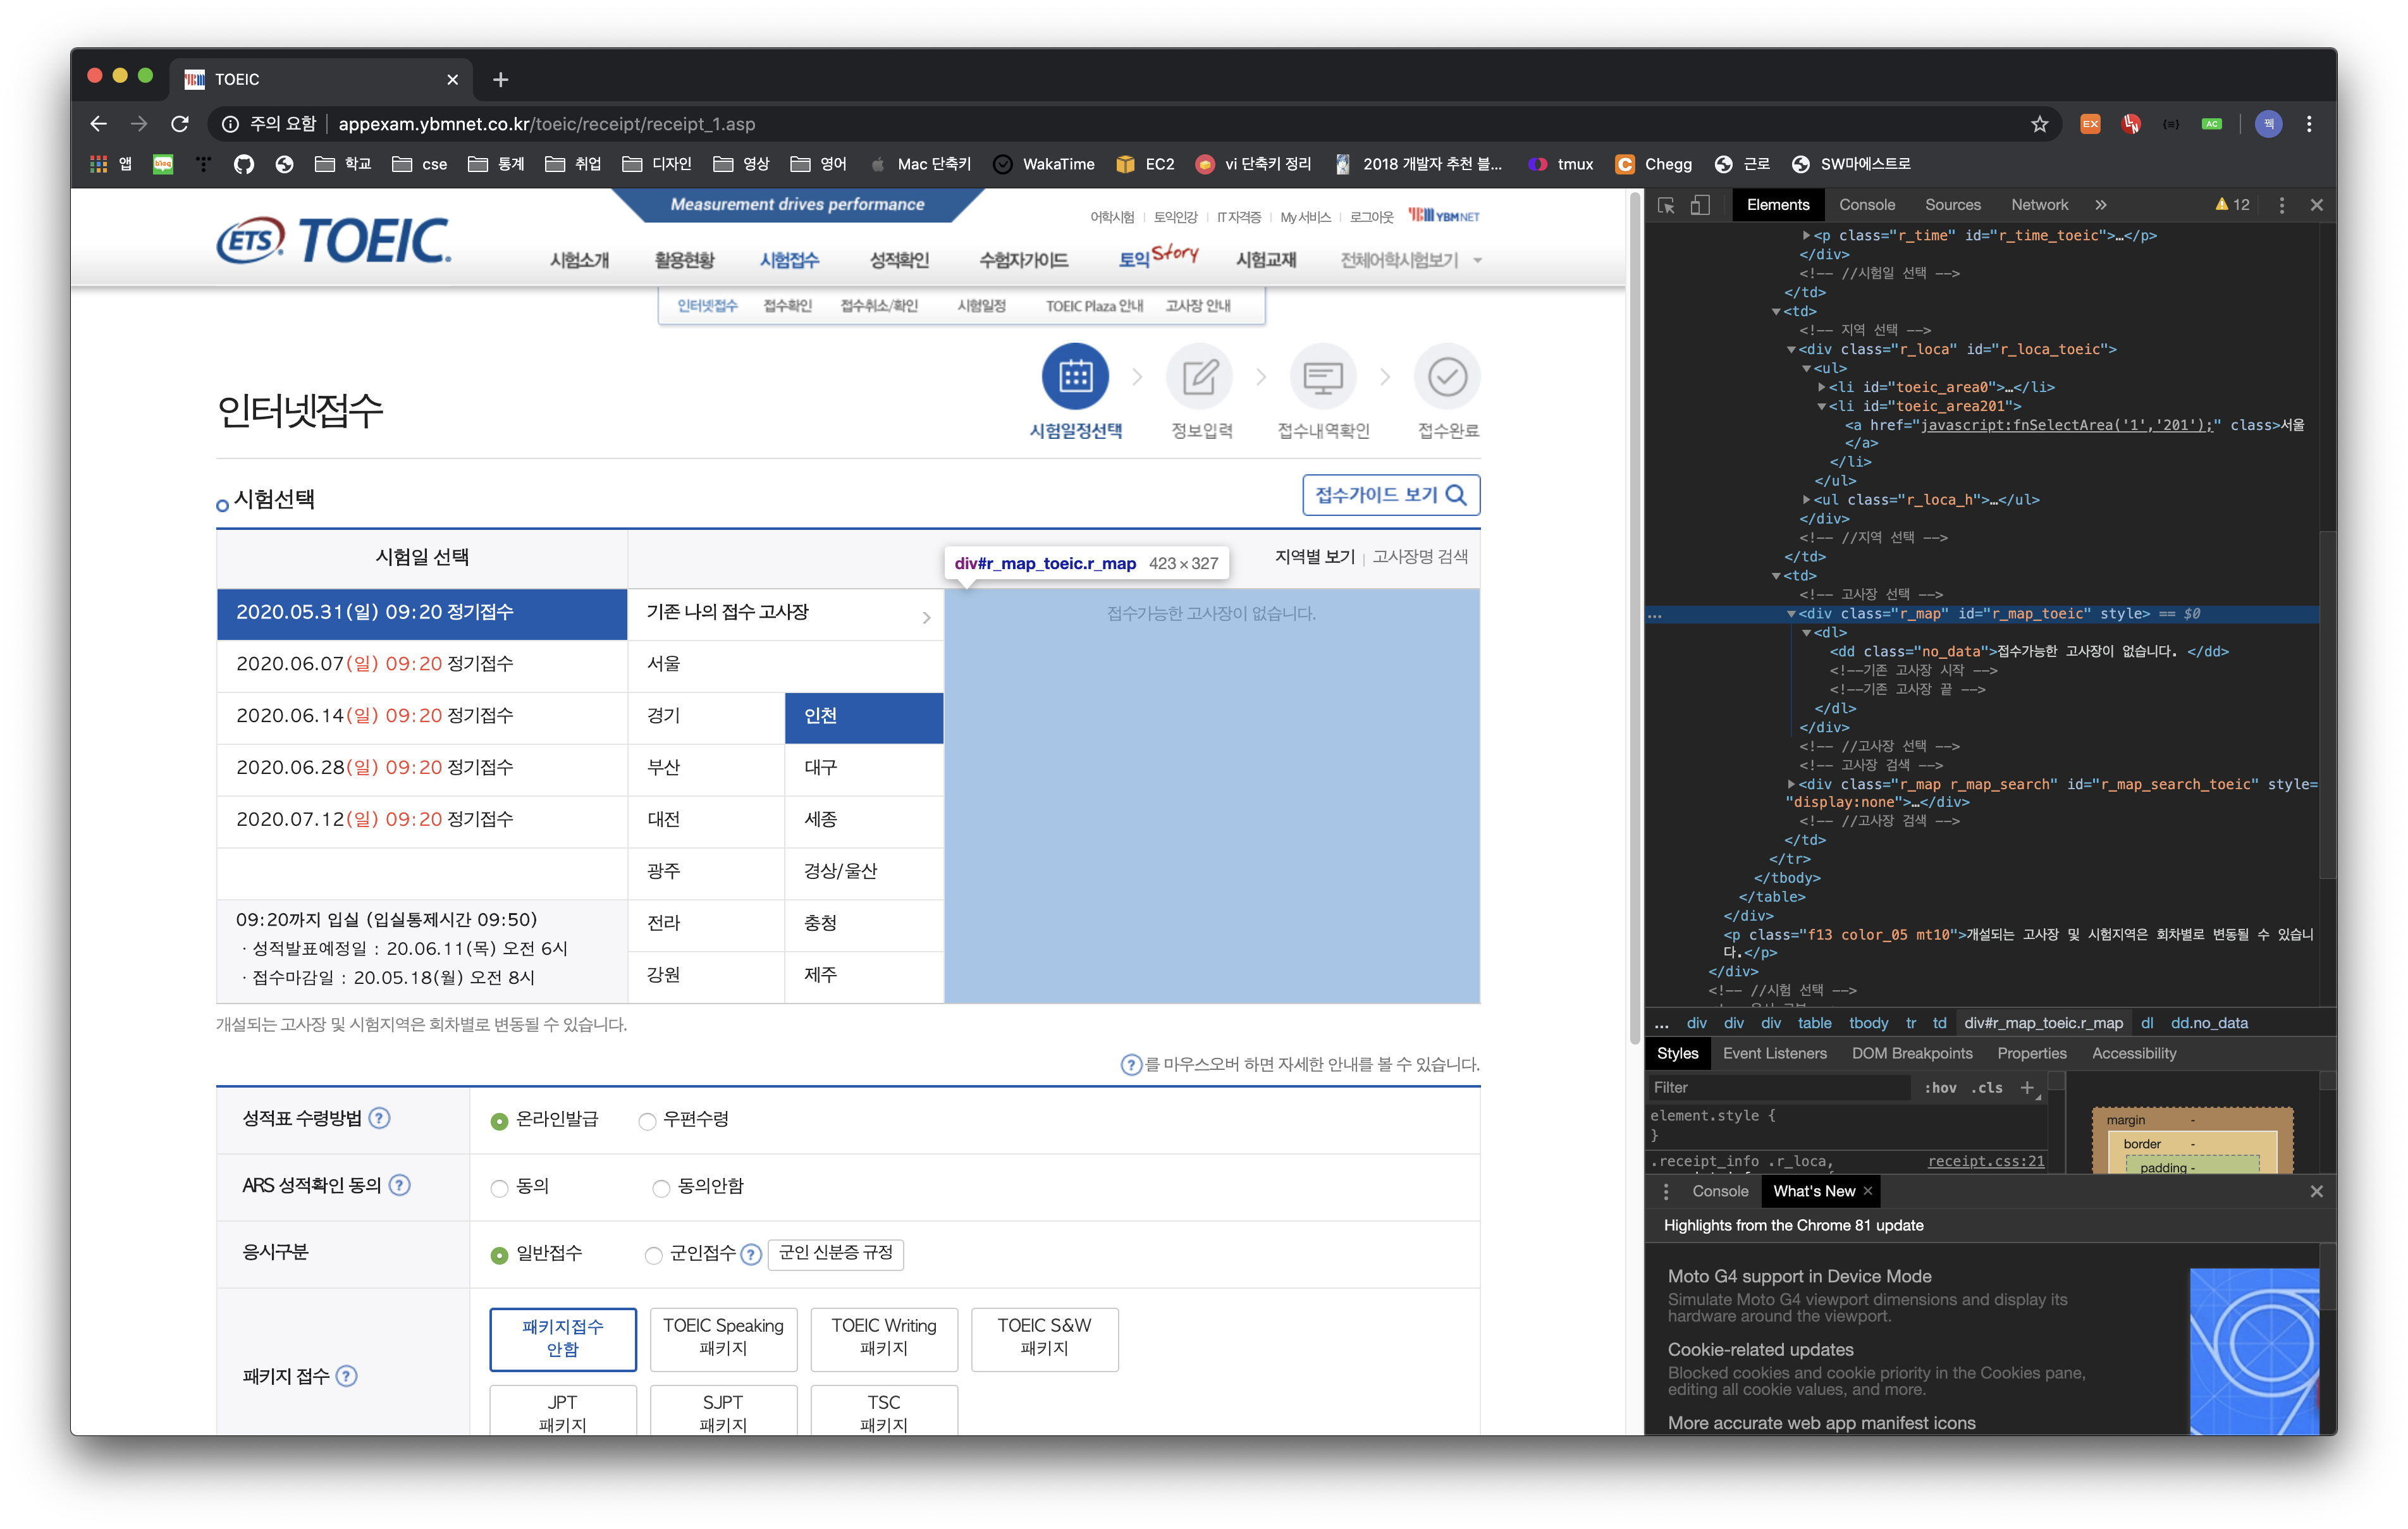Click the Styles Filter input field
The height and width of the screenshot is (1529, 2408).
click(1780, 1087)
